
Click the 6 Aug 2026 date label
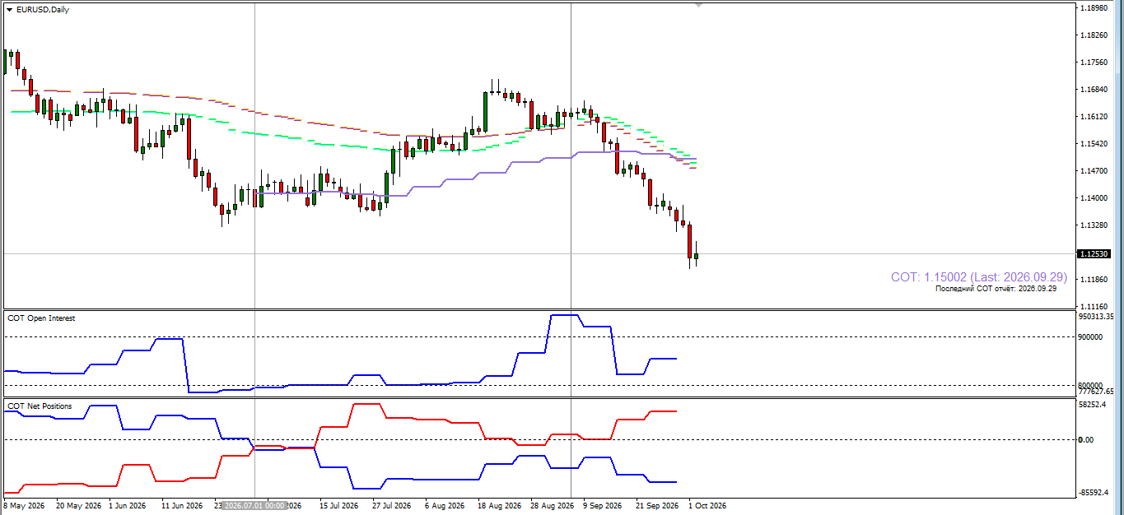pyautogui.click(x=445, y=506)
